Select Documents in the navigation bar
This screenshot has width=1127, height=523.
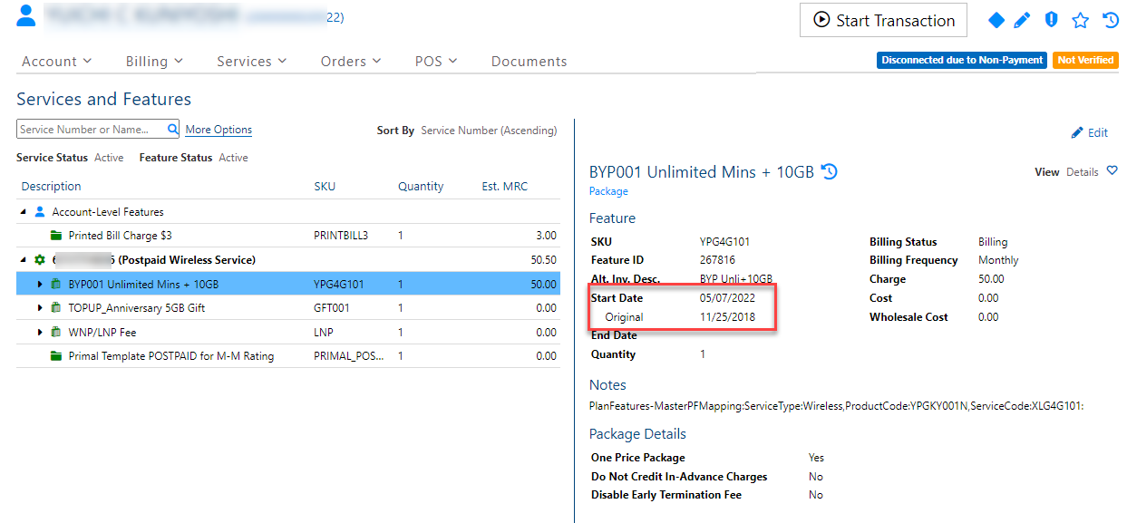coord(529,61)
